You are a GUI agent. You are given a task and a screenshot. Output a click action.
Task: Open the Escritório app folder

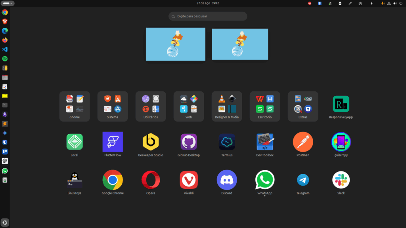(x=265, y=106)
